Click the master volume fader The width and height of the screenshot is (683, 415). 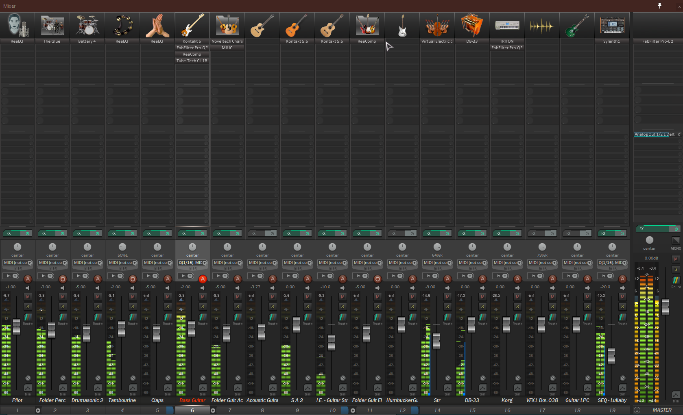coord(665,307)
